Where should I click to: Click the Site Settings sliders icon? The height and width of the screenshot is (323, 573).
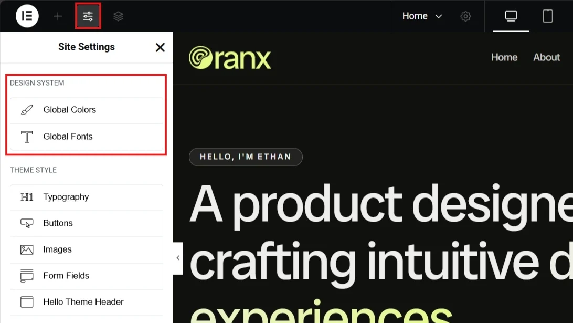tap(88, 16)
